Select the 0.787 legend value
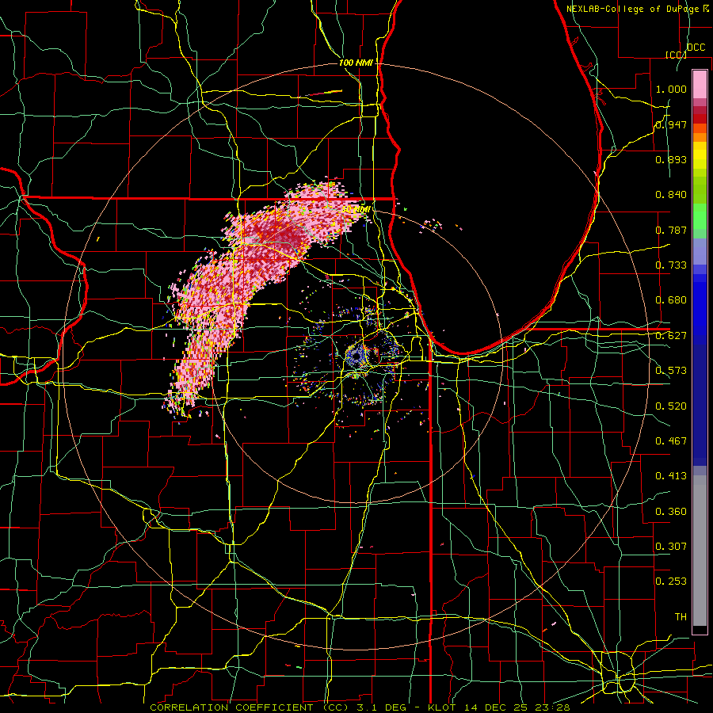Viewport: 713px width, 713px height. tap(671, 230)
